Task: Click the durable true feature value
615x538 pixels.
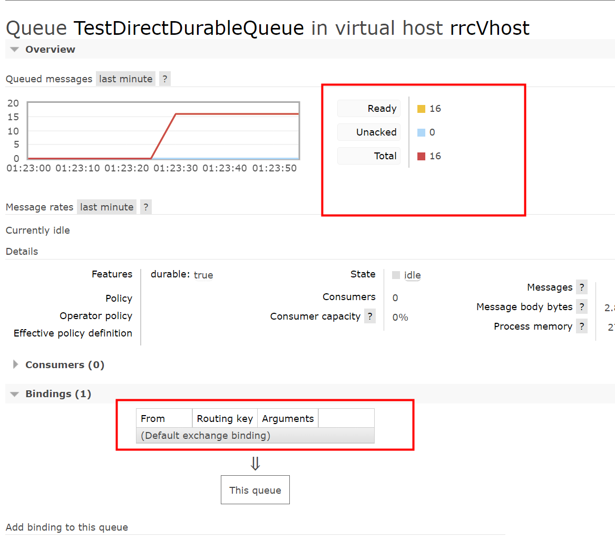Action: tap(203, 275)
